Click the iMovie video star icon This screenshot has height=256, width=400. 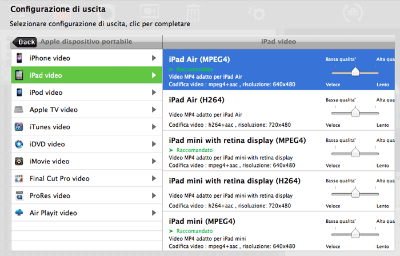[19, 161]
